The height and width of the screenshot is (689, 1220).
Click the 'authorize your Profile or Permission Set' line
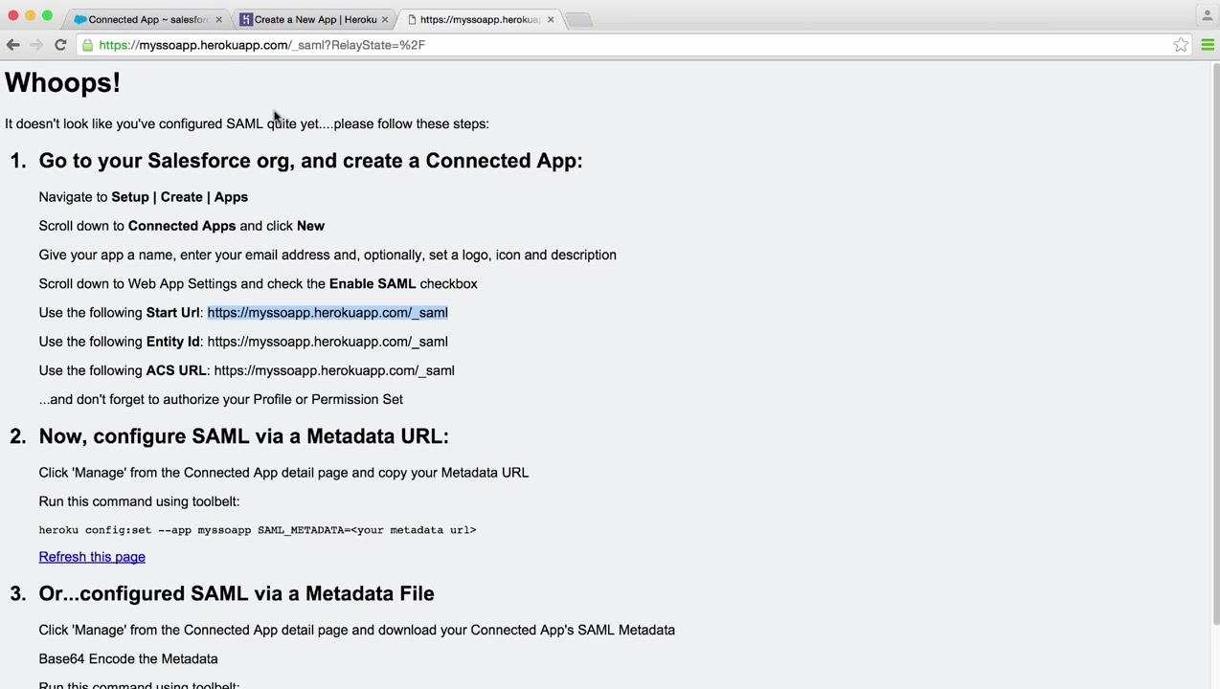221,400
